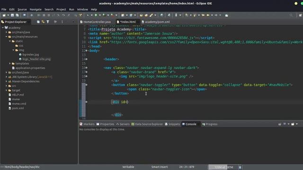Open the File menu
The image size is (303, 170).
coord(4,9)
